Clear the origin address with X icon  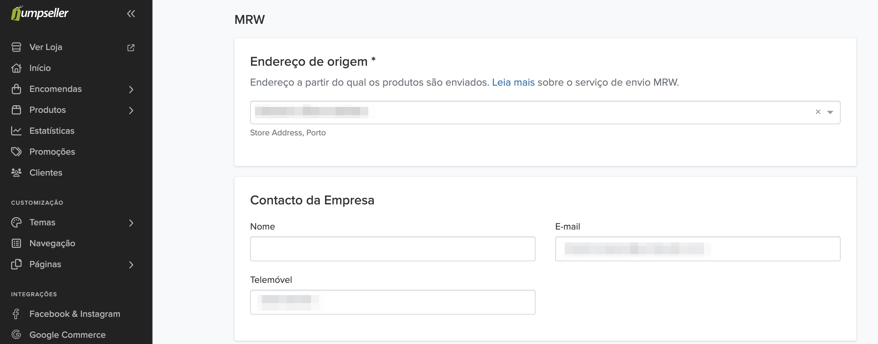click(x=818, y=112)
